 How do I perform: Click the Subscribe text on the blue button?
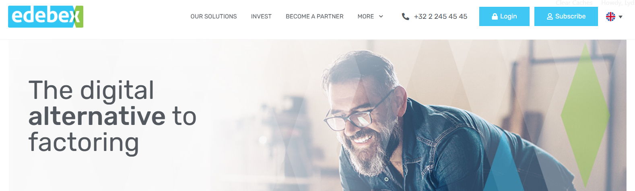pyautogui.click(x=570, y=16)
